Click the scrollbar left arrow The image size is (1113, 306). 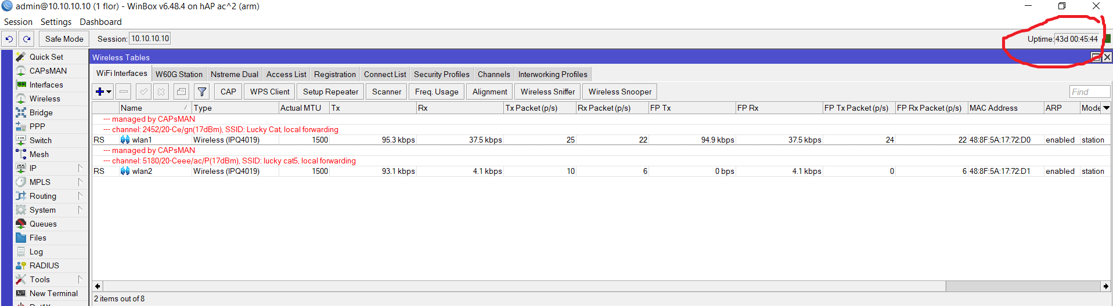click(x=98, y=286)
